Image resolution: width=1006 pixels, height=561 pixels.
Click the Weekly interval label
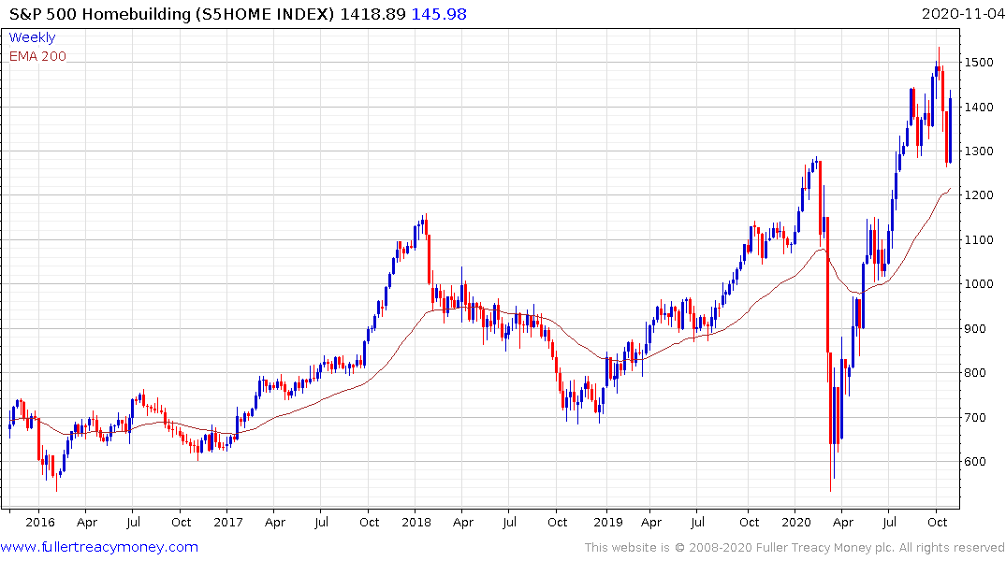(x=32, y=37)
